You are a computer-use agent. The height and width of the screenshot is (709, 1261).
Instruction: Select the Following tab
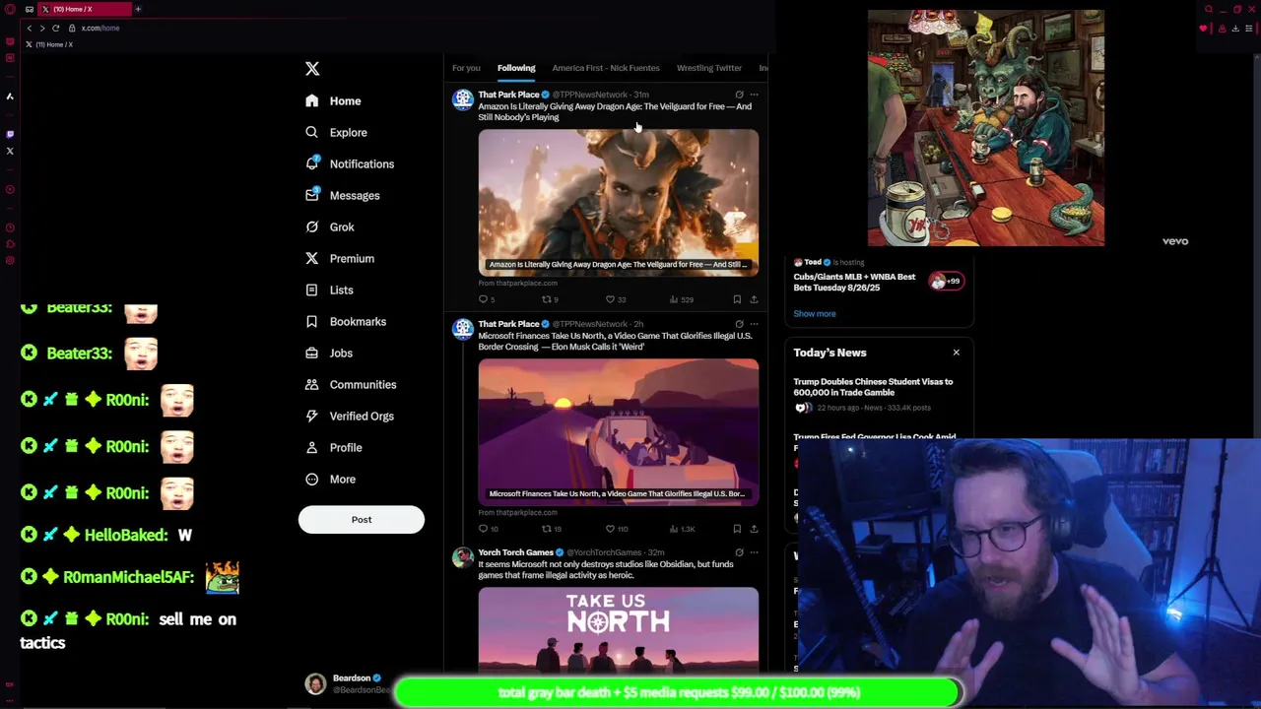pos(516,68)
